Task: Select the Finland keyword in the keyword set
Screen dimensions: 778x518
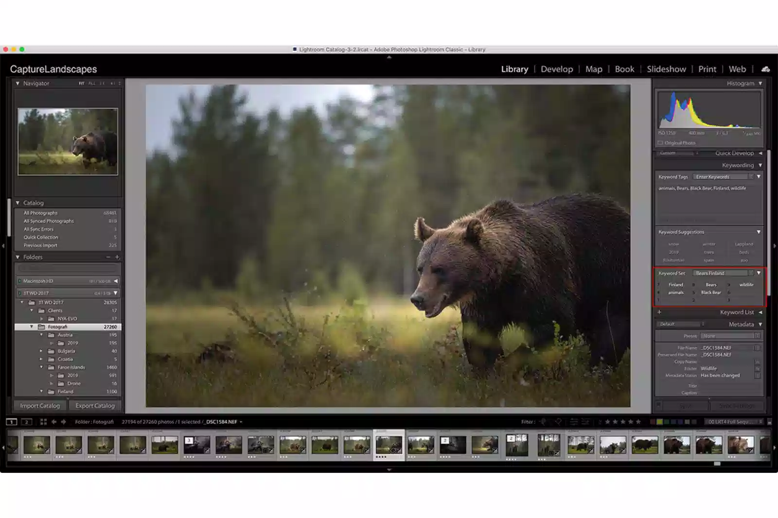Action: tap(677, 285)
